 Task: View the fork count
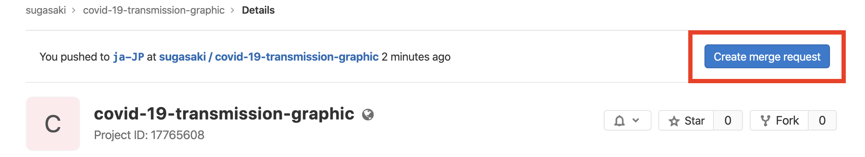pyautogui.click(x=822, y=121)
